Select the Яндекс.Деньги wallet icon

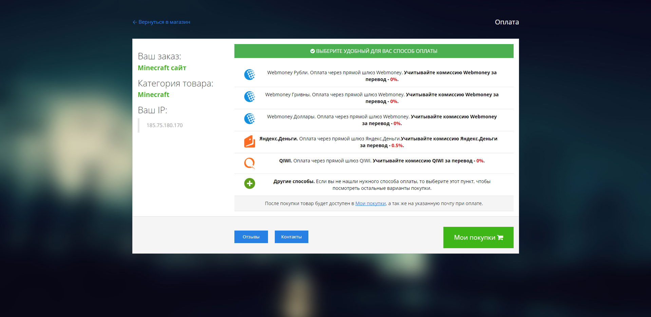(x=250, y=141)
